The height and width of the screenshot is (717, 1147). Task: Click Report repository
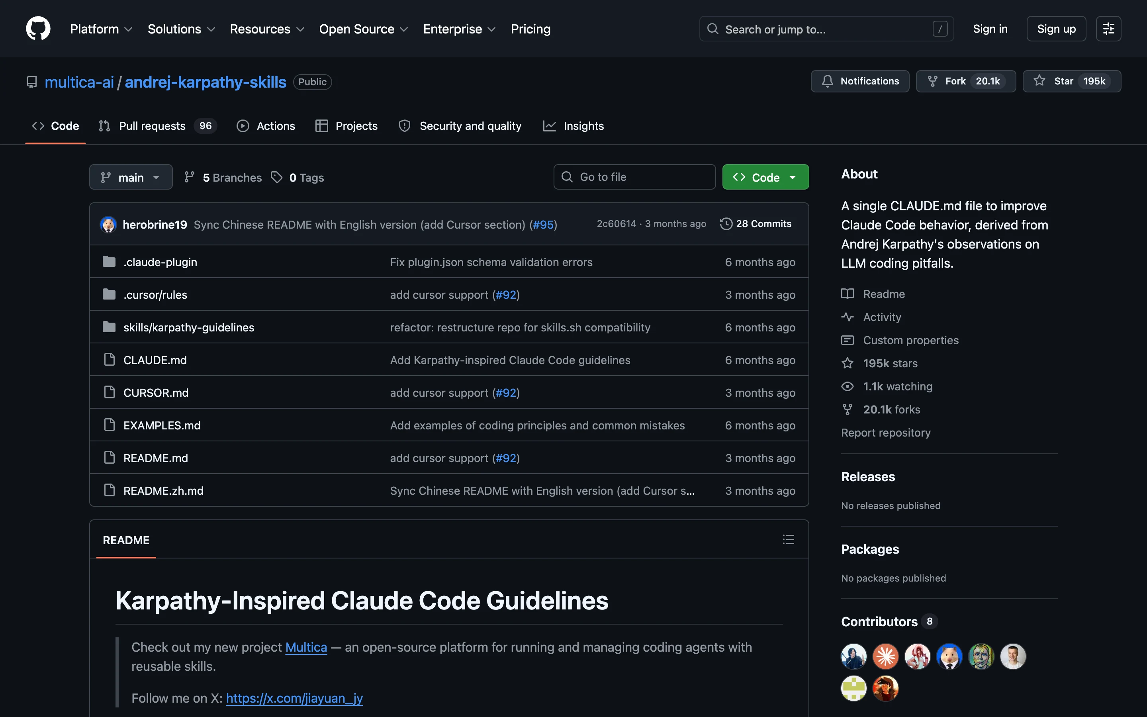[885, 433]
